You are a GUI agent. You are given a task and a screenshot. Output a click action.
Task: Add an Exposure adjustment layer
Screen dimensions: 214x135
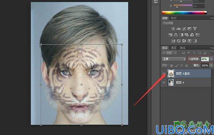pos(189,29)
